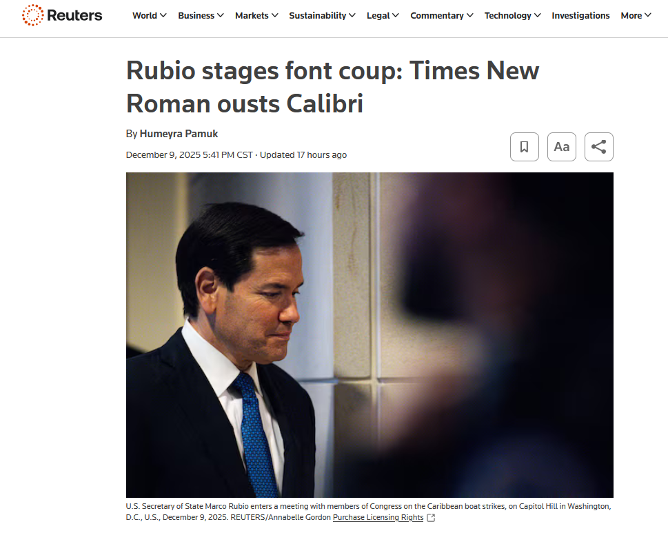Open the More menu
The height and width of the screenshot is (533, 668).
click(x=636, y=15)
